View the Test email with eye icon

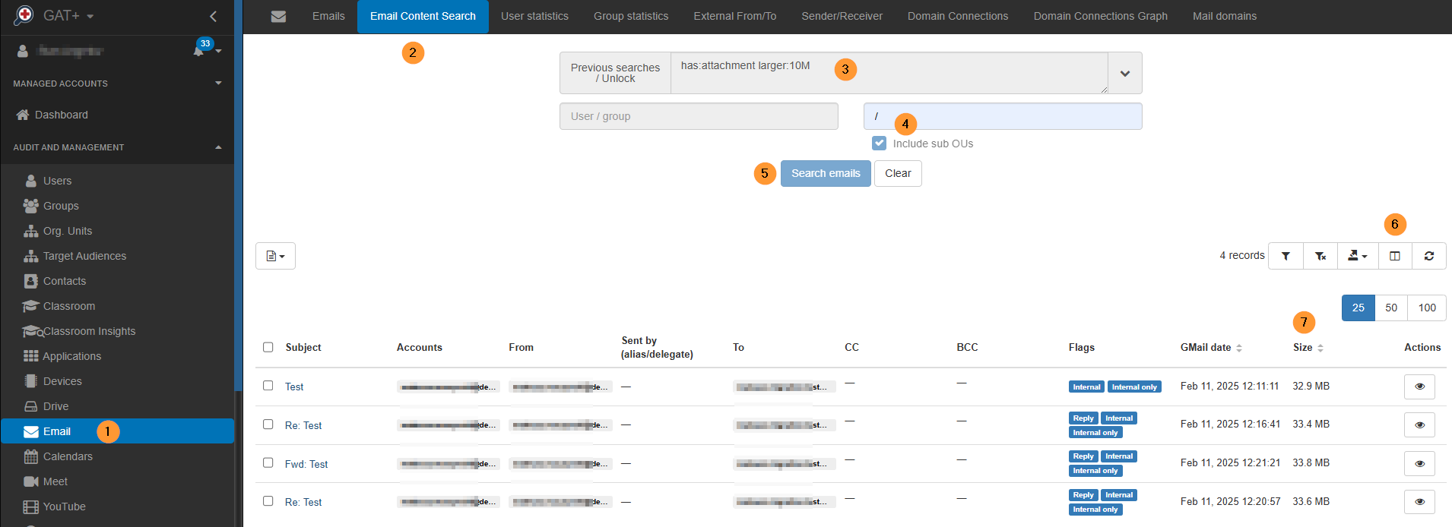point(1419,387)
